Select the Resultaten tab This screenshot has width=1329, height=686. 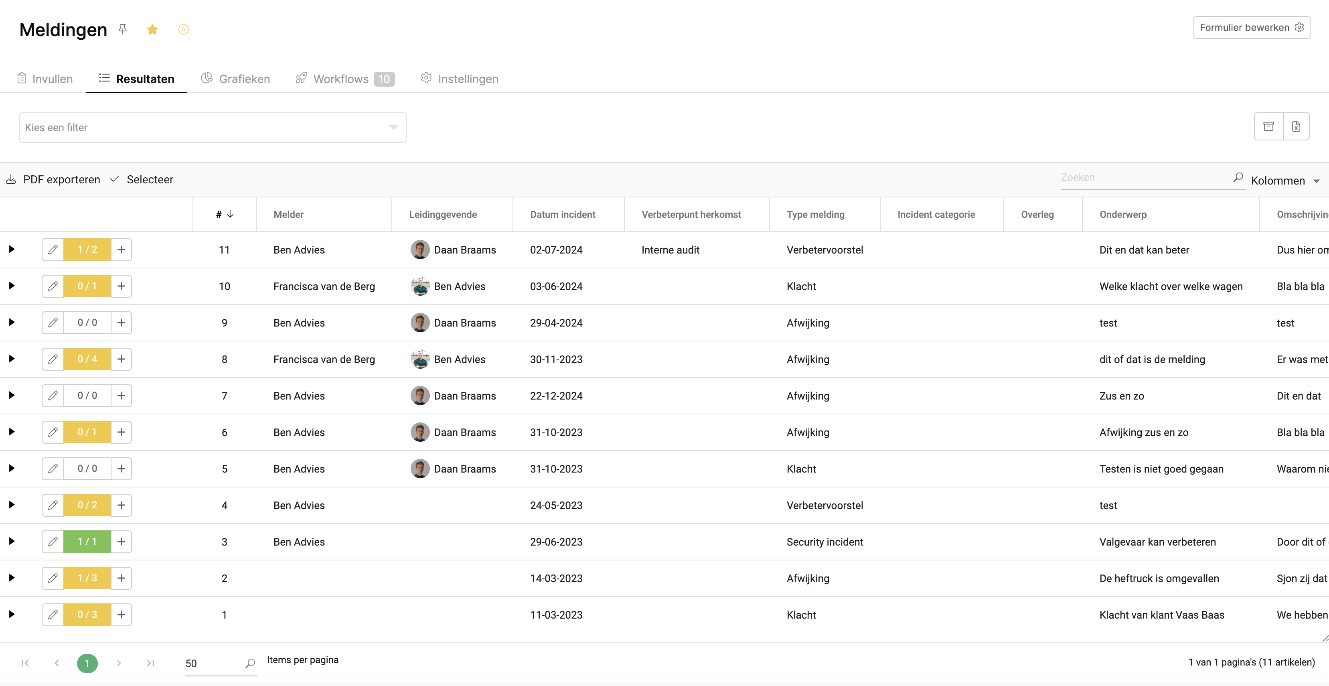137,79
